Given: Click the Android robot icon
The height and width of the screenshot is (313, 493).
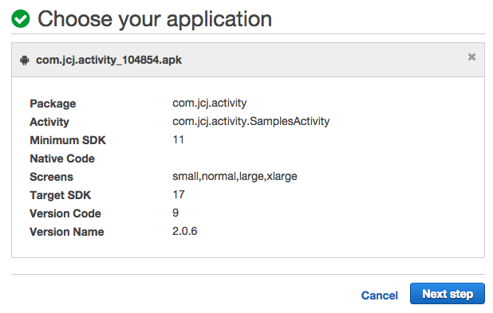Looking at the screenshot, I should click(x=25, y=60).
